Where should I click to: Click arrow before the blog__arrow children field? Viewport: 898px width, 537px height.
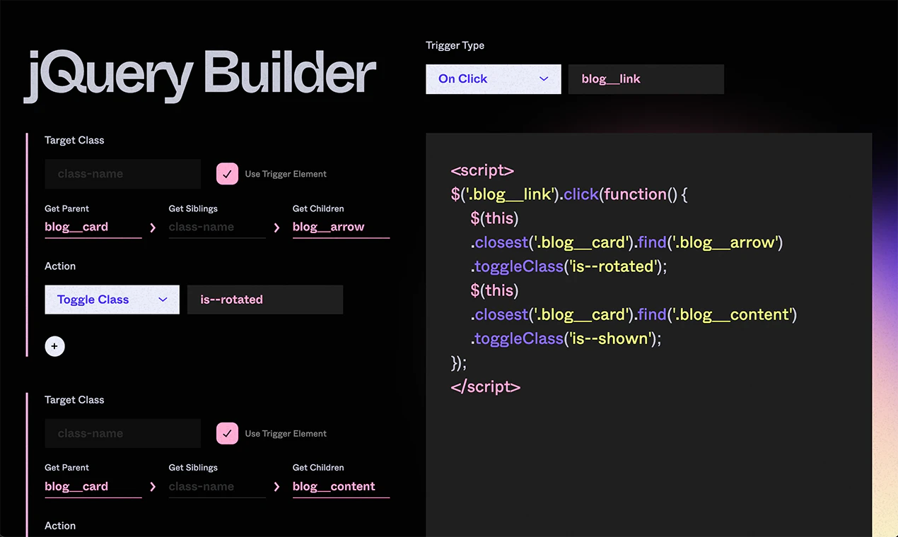[x=276, y=228]
